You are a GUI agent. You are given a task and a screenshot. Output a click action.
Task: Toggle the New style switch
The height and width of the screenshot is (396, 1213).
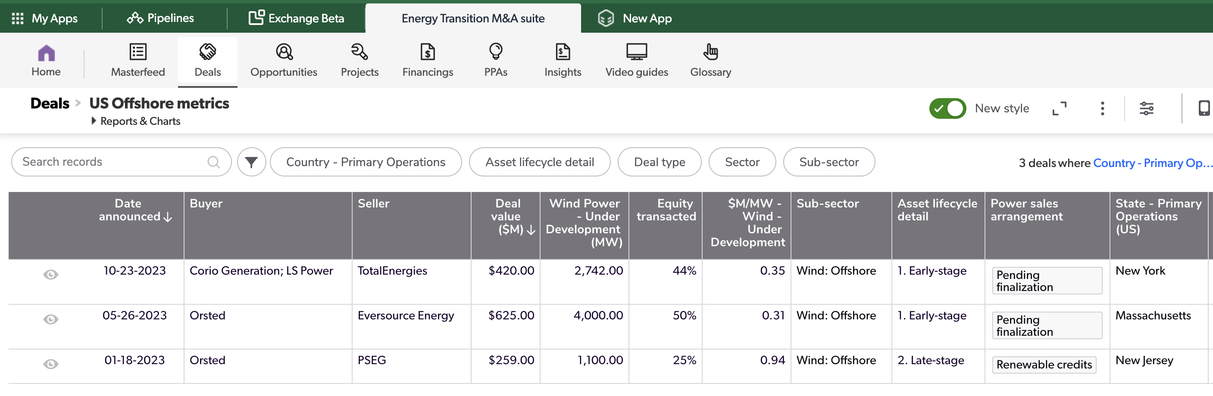[947, 108]
